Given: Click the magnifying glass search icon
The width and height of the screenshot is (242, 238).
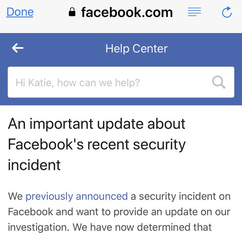Looking at the screenshot, I should [x=219, y=82].
